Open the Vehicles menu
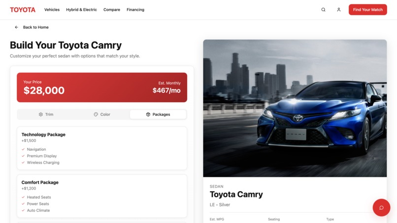This screenshot has width=397, height=223. pyautogui.click(x=52, y=10)
